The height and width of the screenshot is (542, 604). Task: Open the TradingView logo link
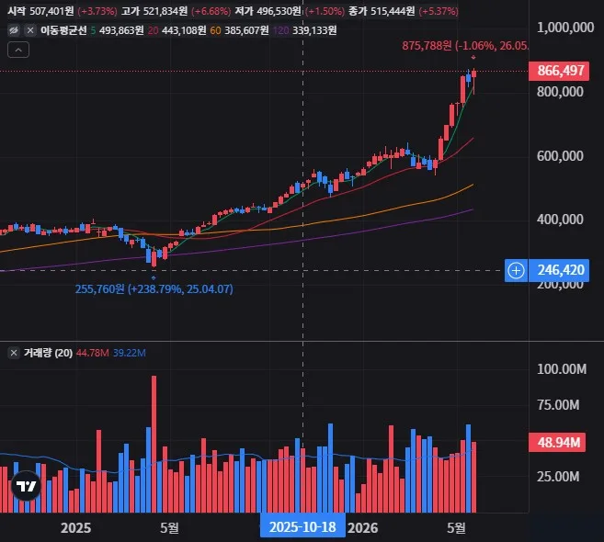point(26,486)
